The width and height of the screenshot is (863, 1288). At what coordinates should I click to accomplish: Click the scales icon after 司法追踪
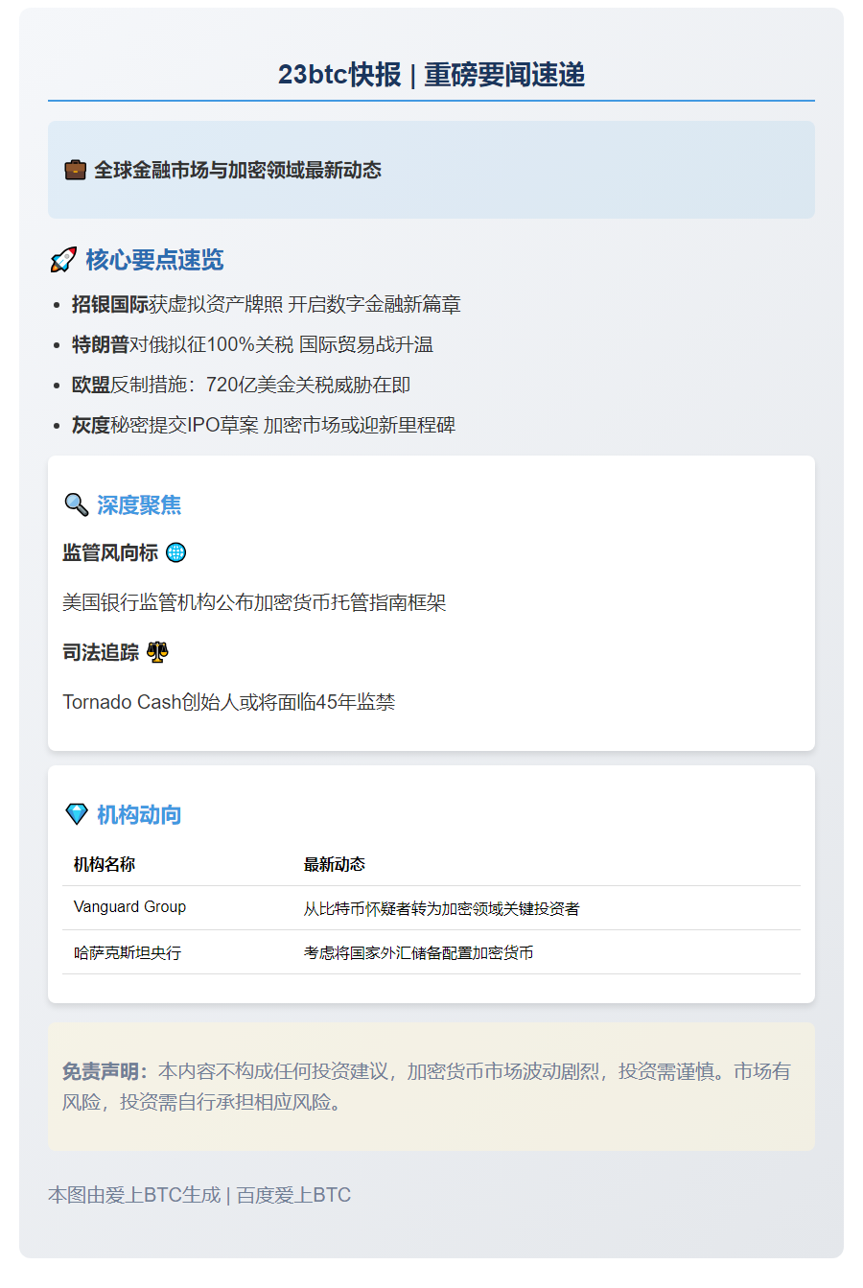157,652
